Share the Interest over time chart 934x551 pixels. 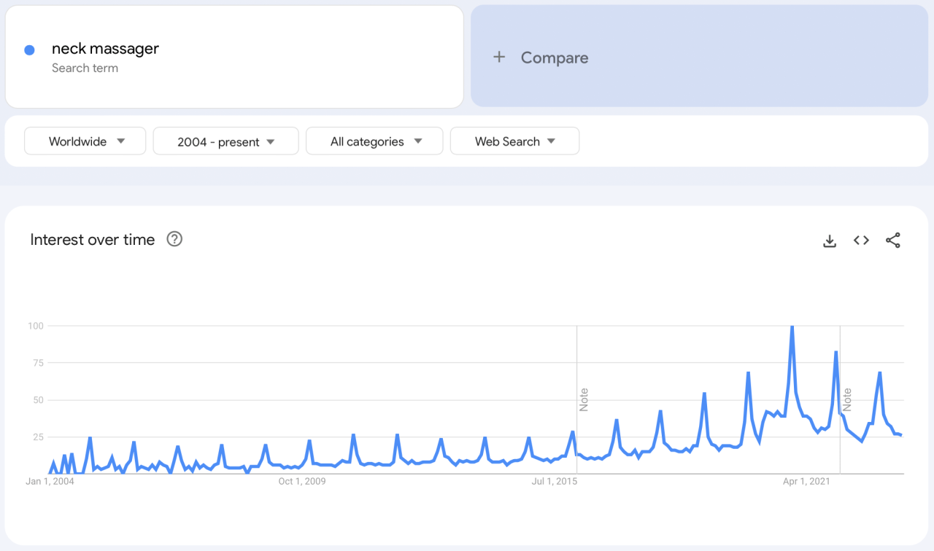(893, 240)
